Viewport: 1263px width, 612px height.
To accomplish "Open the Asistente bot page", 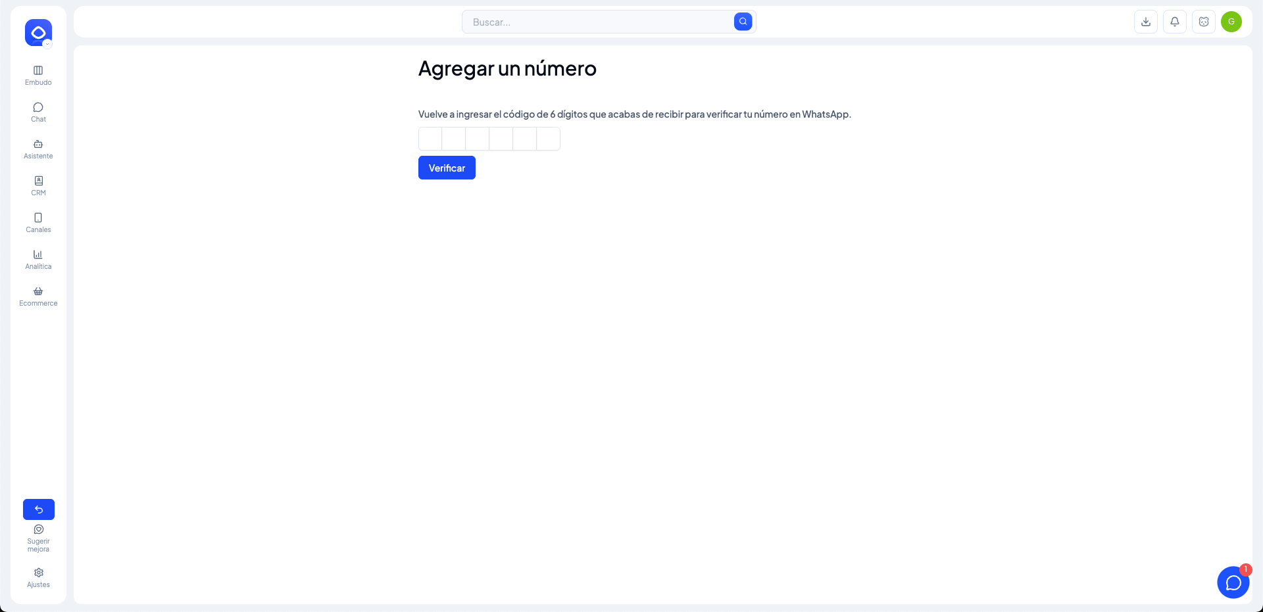I will (38, 149).
